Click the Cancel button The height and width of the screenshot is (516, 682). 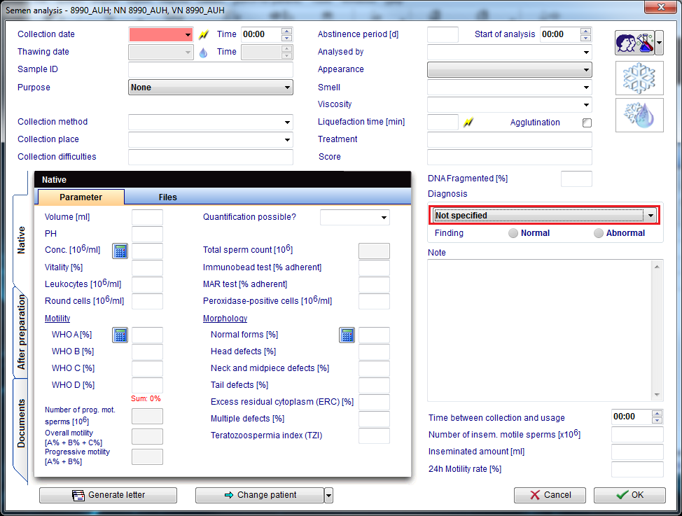[x=550, y=495]
